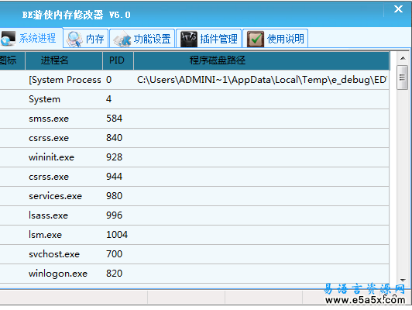This screenshot has width=412, height=310.
Task: Click the 程序磁盘路径 column header
Action: coord(262,60)
